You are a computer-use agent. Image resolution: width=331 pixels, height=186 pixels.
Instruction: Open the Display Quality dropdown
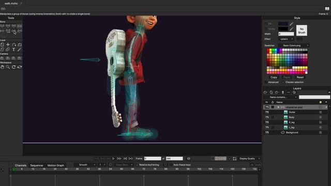(x=249, y=159)
